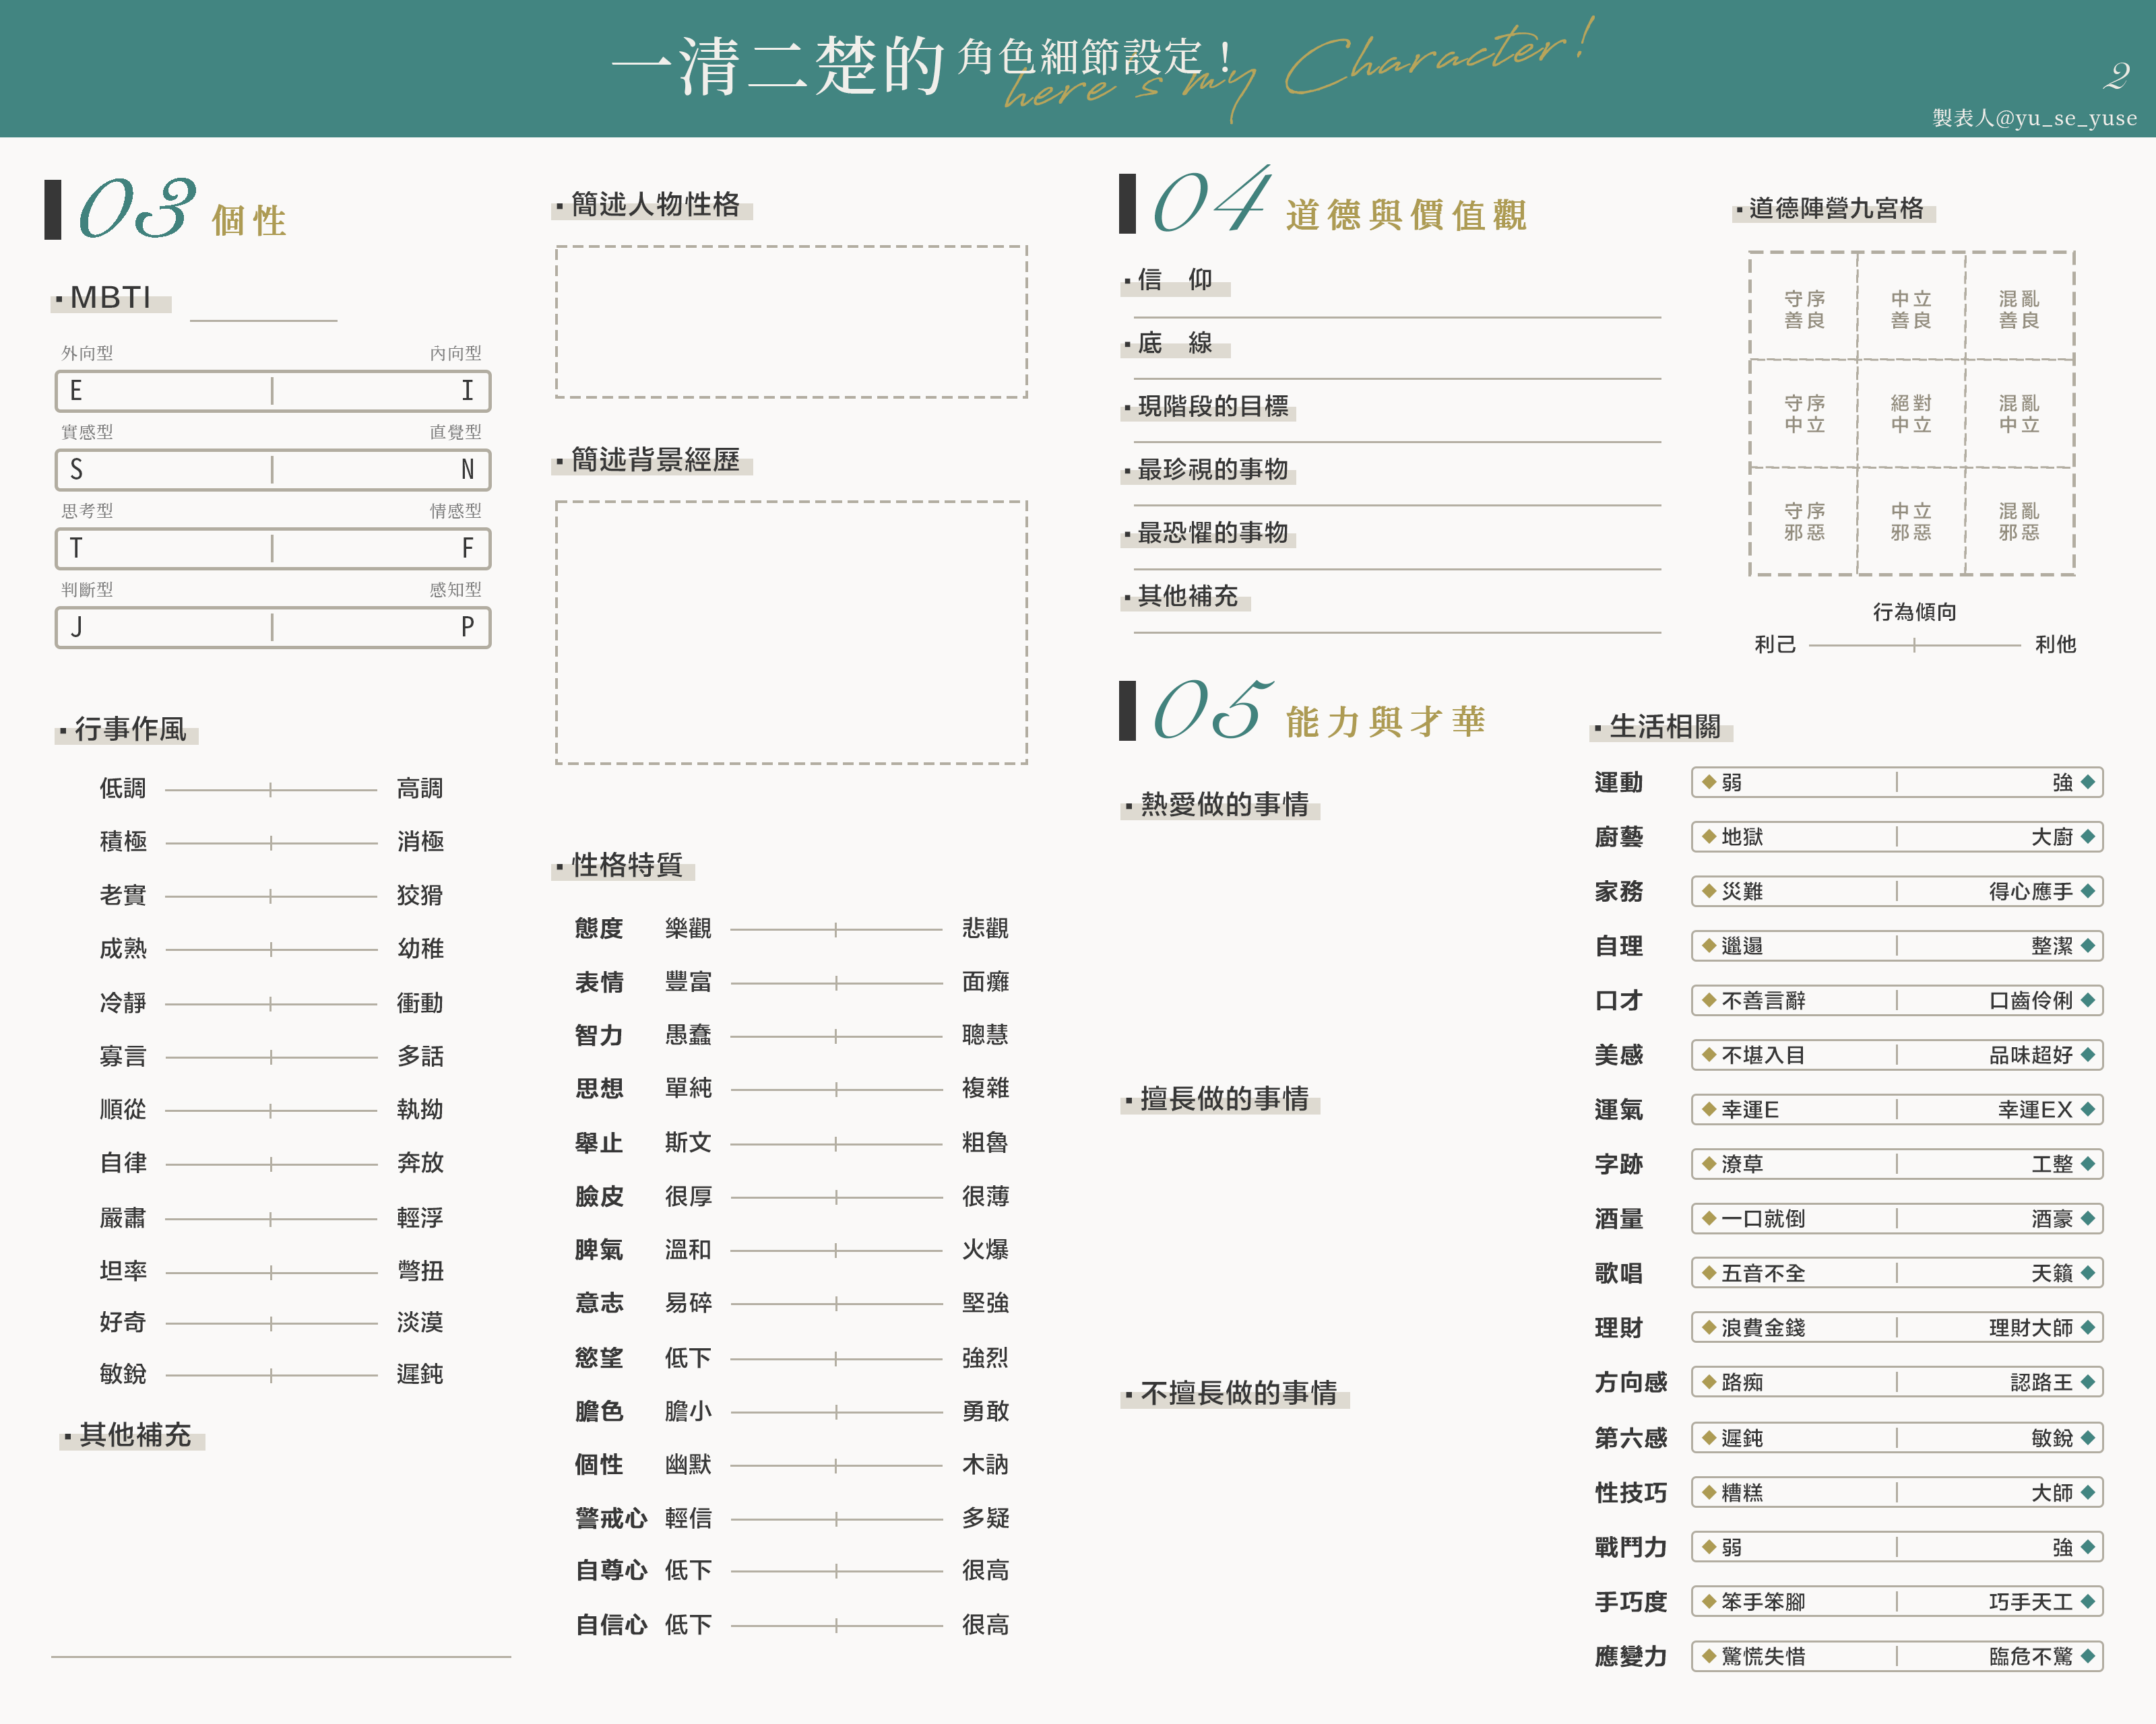2156x1724 pixels.
Task: Click the 自理 邋遢–整潔 rating bar
Action: point(1897,946)
